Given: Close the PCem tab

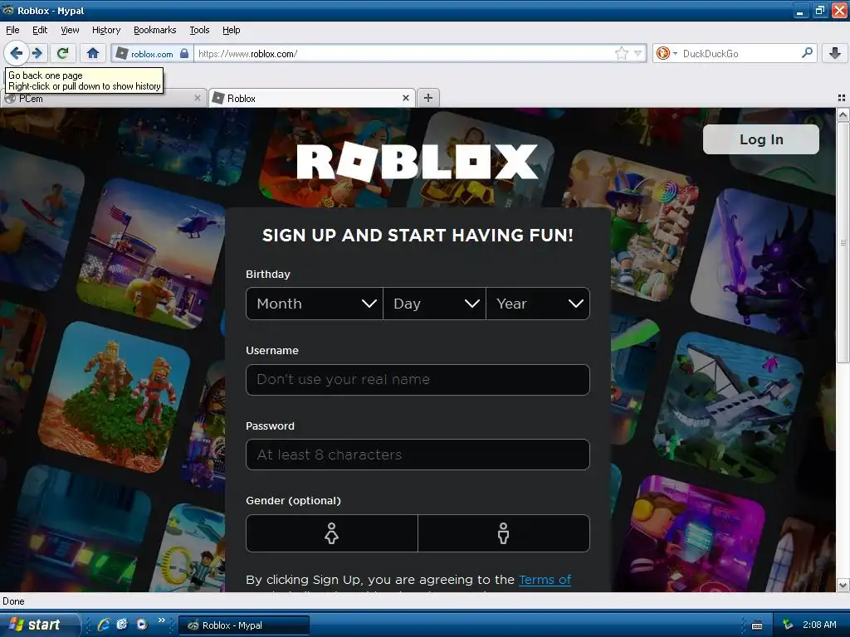Looking at the screenshot, I should click(198, 98).
